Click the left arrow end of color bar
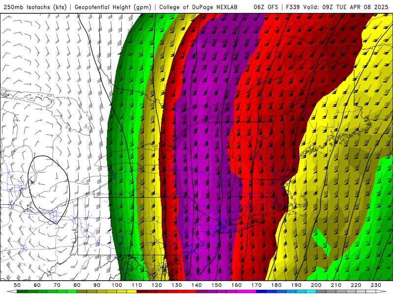 point(12,292)
